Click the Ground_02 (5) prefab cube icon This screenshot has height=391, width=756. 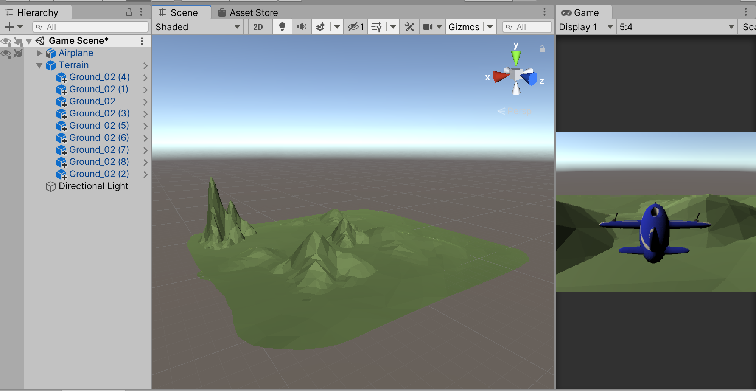tap(61, 126)
